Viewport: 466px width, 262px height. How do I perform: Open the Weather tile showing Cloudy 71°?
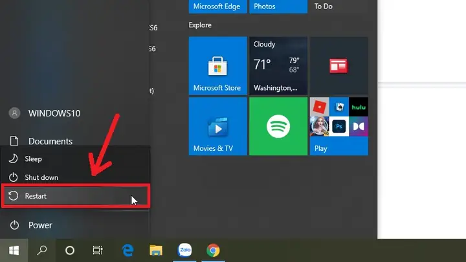coord(278,66)
